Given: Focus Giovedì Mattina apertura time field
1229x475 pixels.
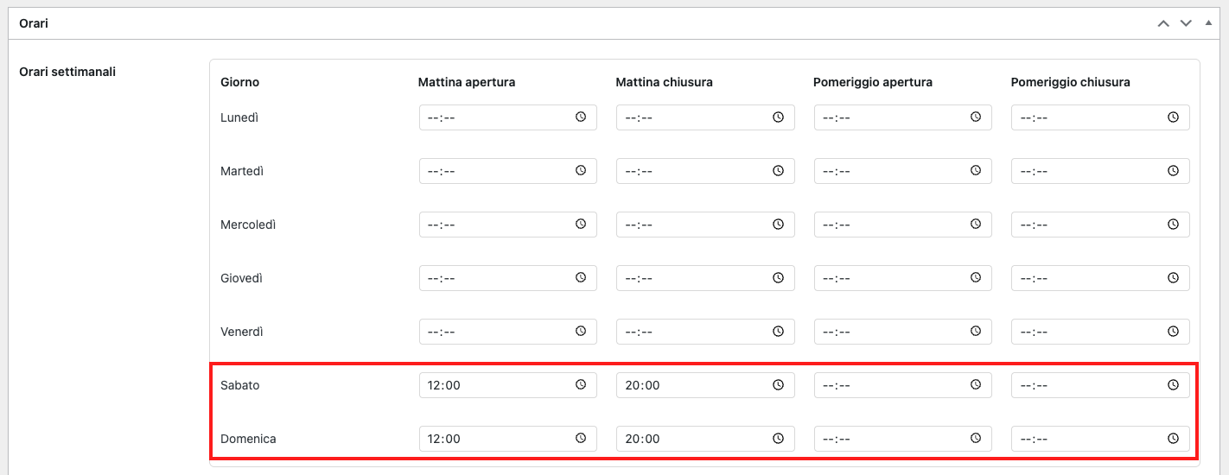Looking at the screenshot, I should [x=508, y=278].
